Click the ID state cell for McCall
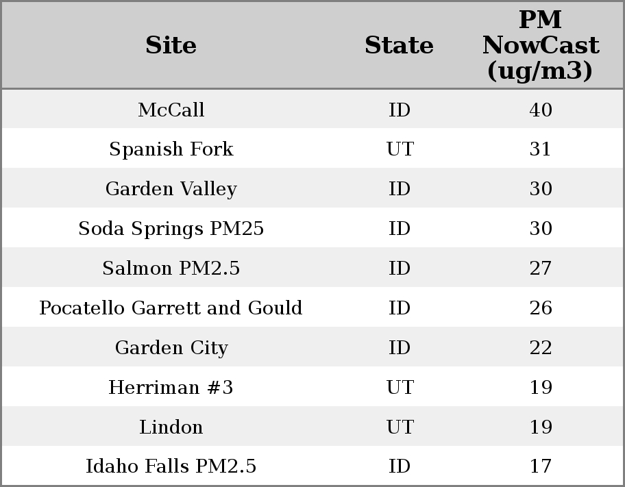625x487 pixels. tap(400, 110)
